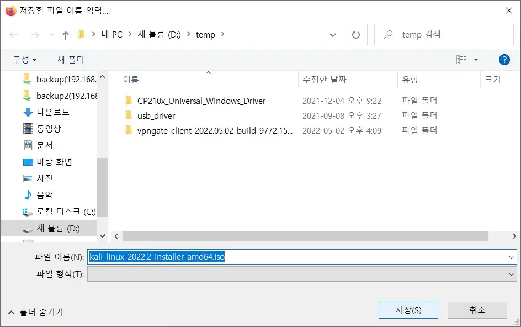Click folder icon of vpngate-client row

tap(128, 130)
